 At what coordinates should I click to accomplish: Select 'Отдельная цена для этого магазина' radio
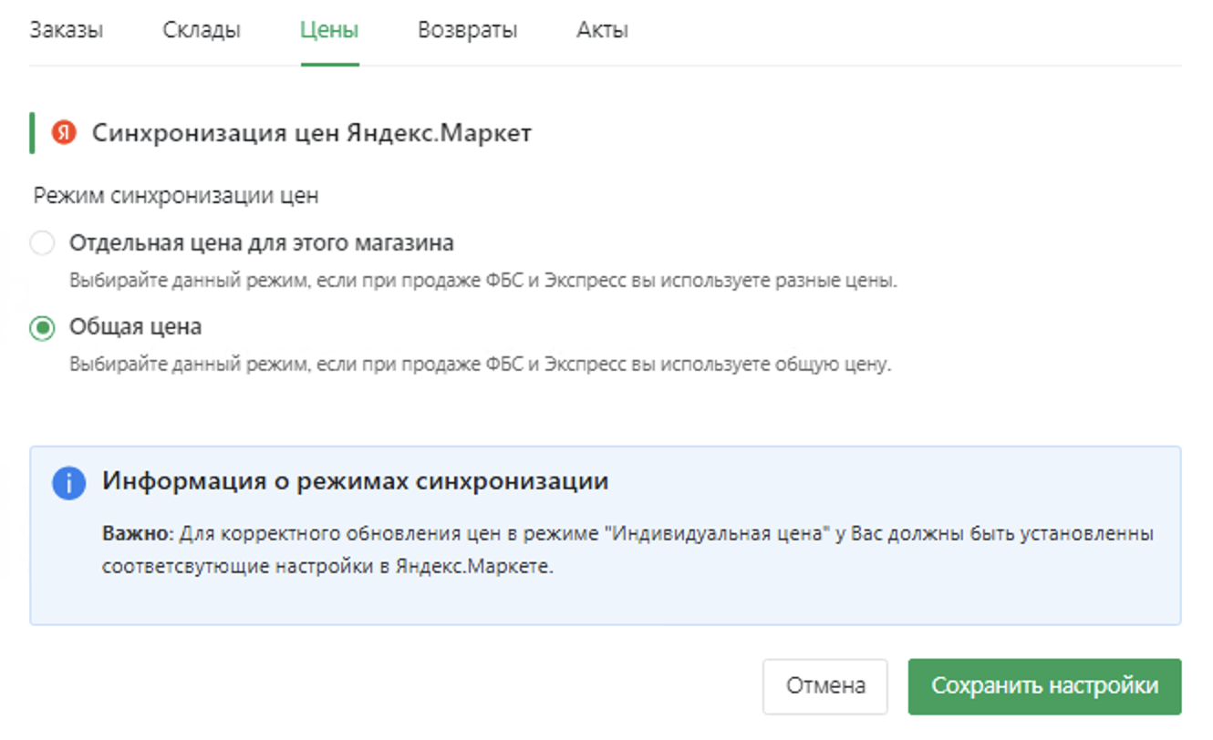pyautogui.click(x=42, y=243)
